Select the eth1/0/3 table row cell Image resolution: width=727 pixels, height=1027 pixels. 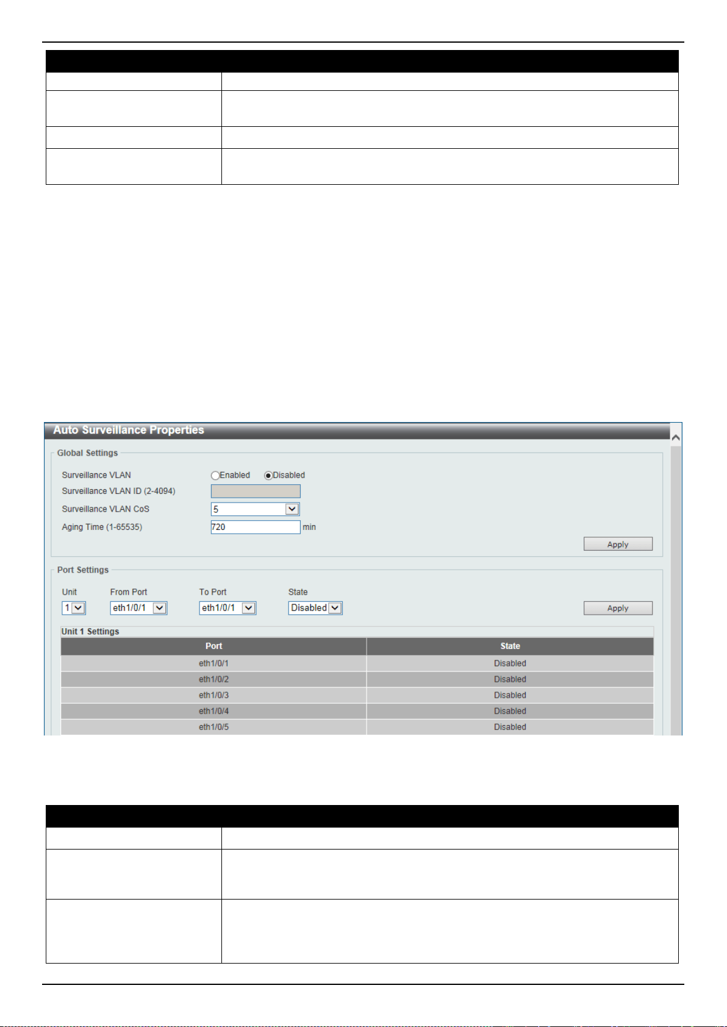click(213, 695)
